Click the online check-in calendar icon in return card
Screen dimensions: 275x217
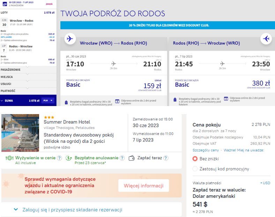point(226,99)
